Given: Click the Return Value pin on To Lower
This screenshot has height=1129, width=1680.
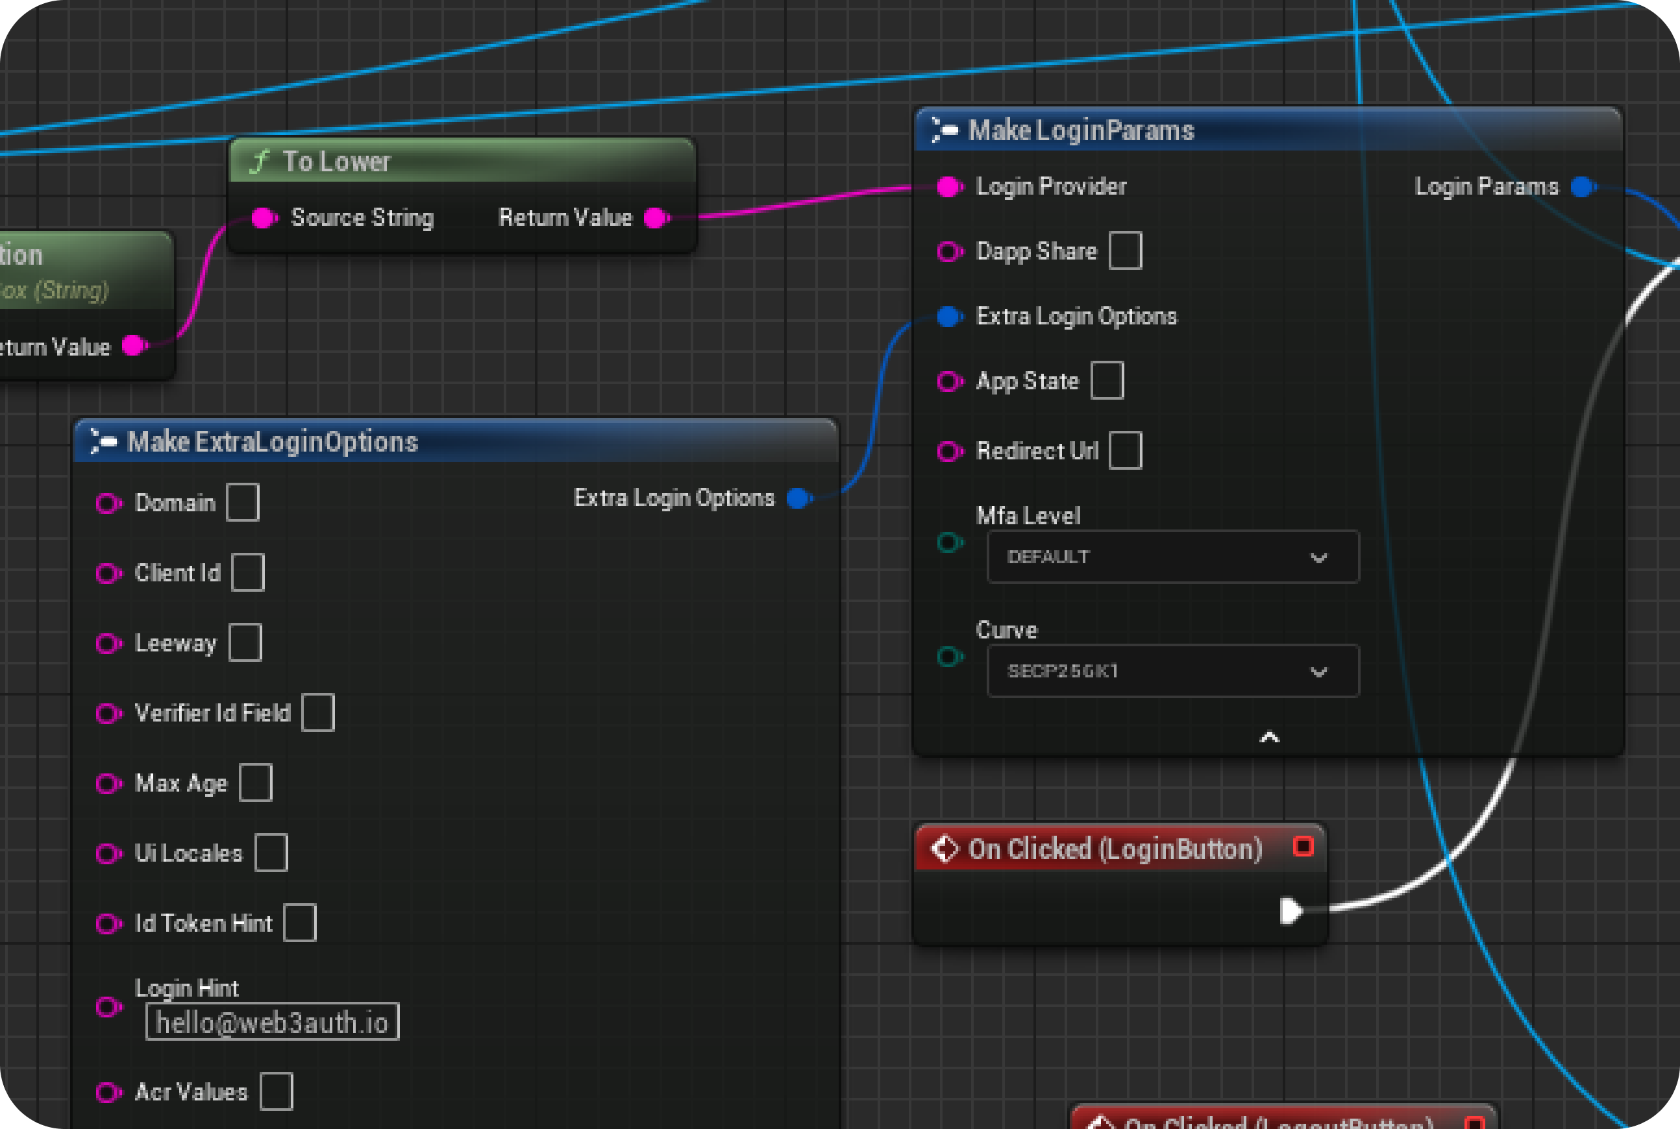Looking at the screenshot, I should click(654, 217).
